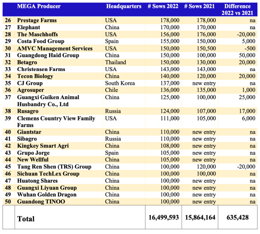Select Clemens Country View Family Farms cell
This screenshot has height=234, width=260.
pyautogui.click(x=56, y=122)
